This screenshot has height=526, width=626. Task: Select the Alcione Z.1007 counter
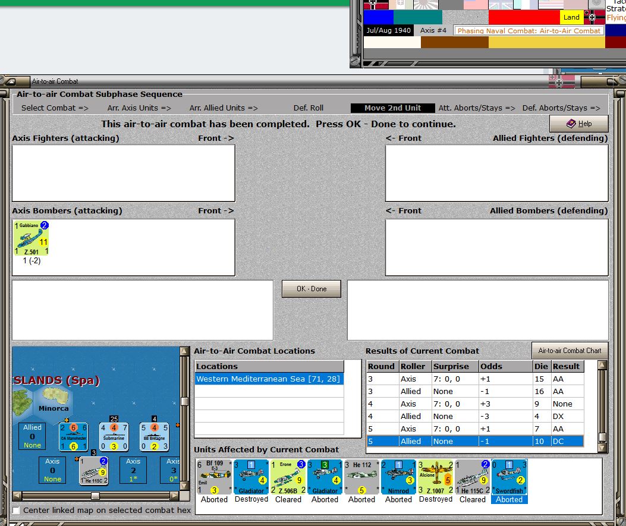pos(435,477)
